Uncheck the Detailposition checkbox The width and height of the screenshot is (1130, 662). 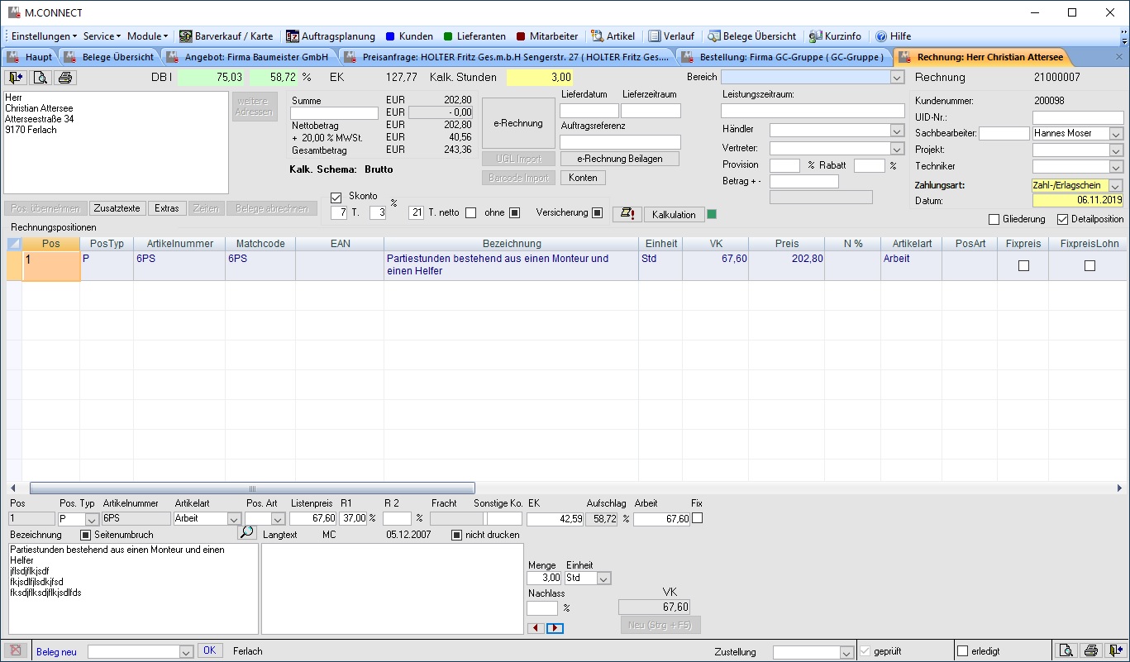(x=1063, y=219)
